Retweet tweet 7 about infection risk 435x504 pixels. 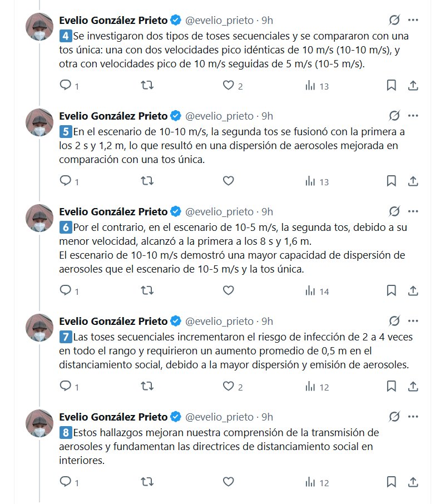click(x=147, y=386)
